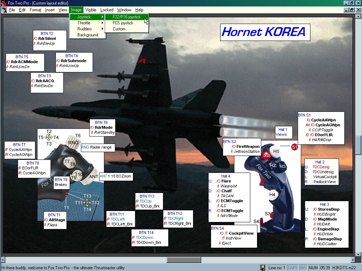Open the Locked menu
Screen dimensions: 362x271
[107, 10]
